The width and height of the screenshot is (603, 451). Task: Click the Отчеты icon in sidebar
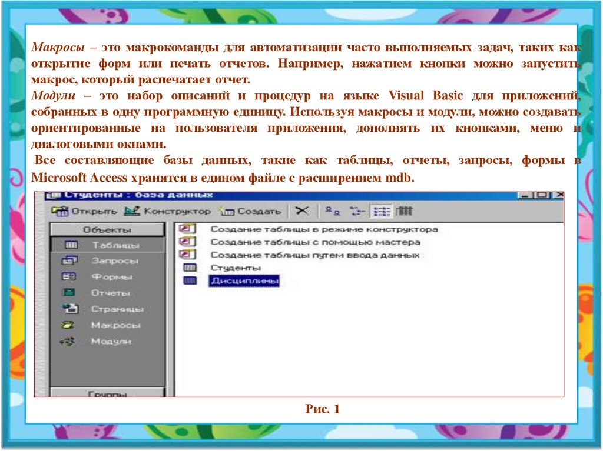click(x=69, y=292)
